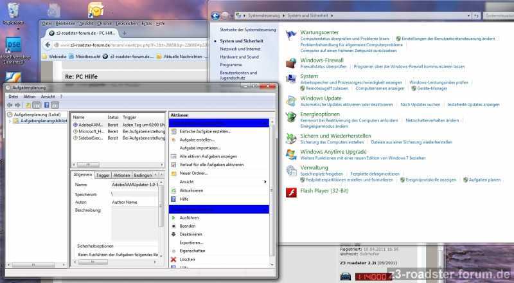Open the Wartungscenter flag icon
514x283 pixels.
pos(291,34)
